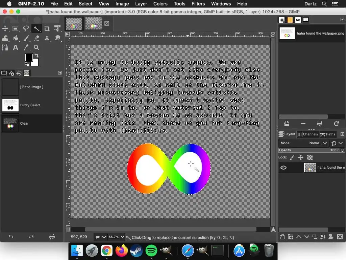Open top-right dock configuration menu
Screen dimensions: 346x260
coord(342,20)
